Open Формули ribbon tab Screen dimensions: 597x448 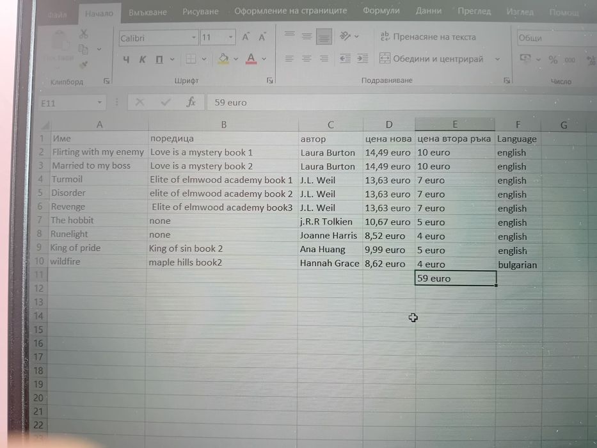(381, 11)
